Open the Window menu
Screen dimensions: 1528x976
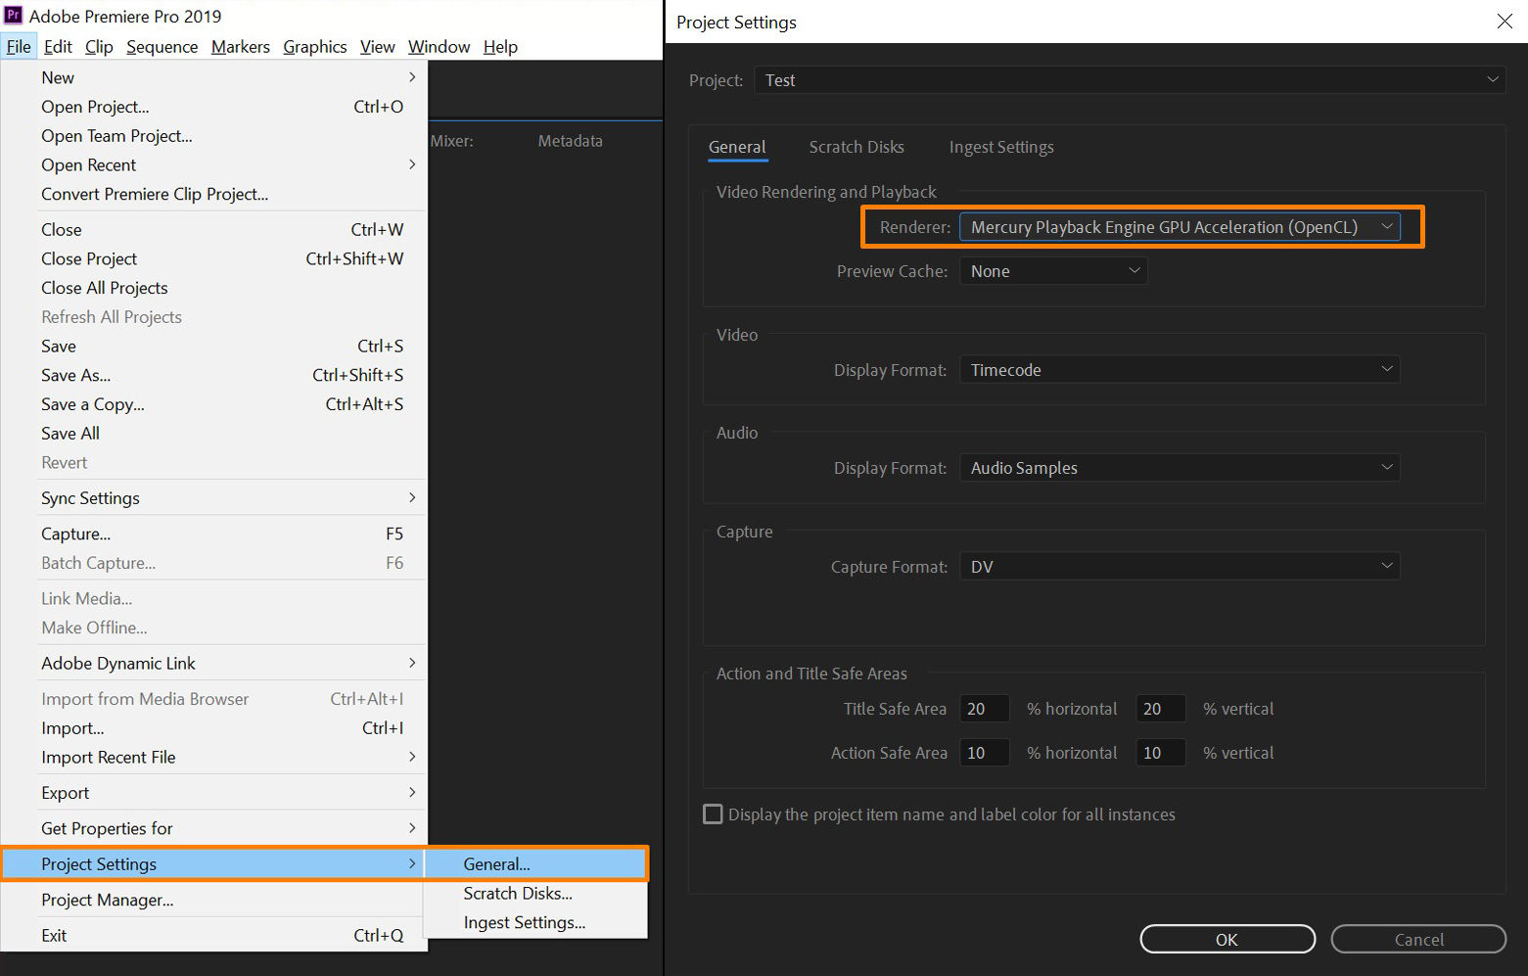439,47
